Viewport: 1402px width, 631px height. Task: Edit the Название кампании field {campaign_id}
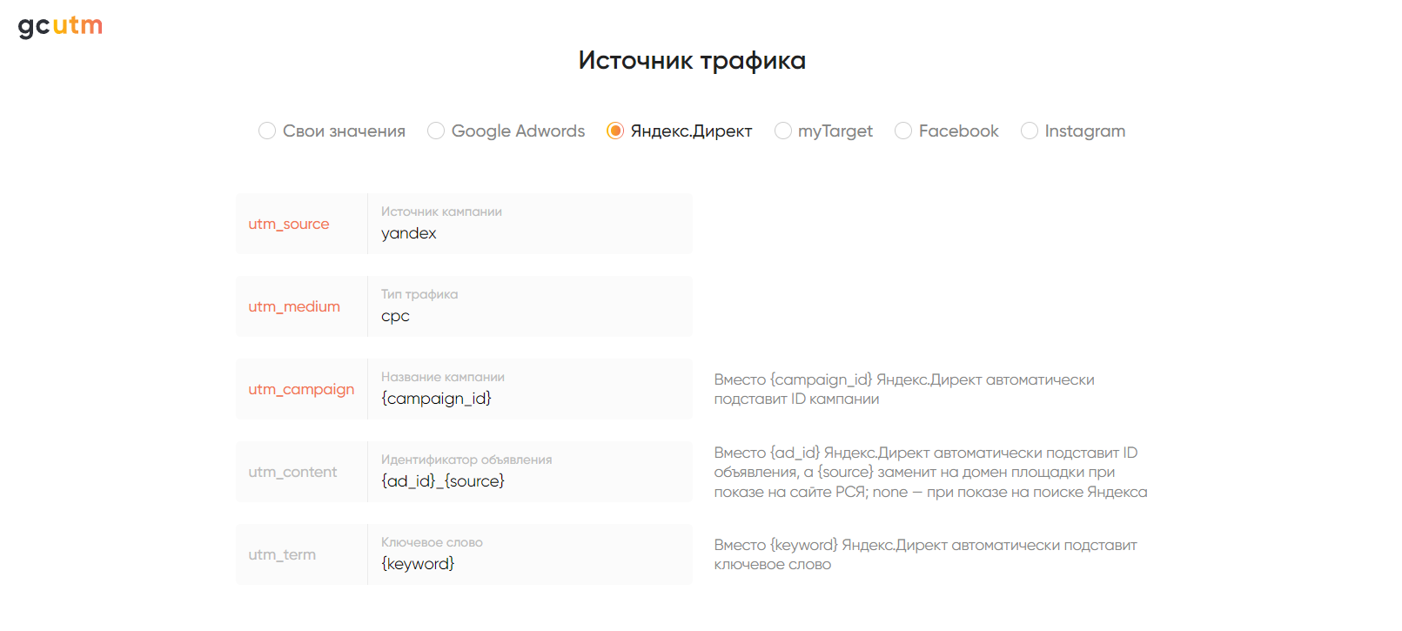[530, 389]
